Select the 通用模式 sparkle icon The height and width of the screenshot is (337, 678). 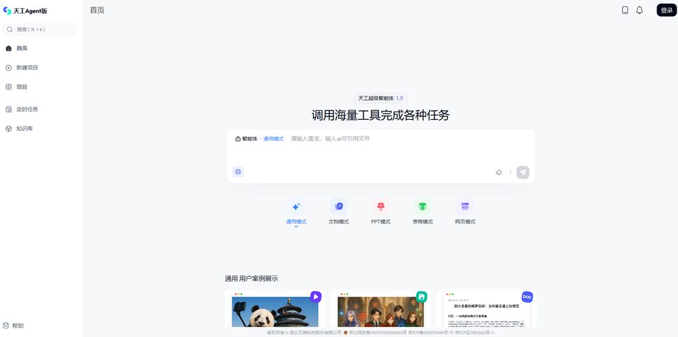pyautogui.click(x=296, y=206)
